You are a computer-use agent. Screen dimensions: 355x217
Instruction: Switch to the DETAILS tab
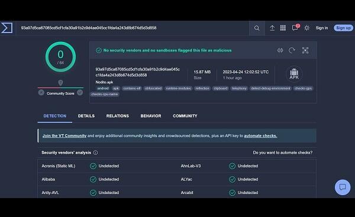(86, 116)
